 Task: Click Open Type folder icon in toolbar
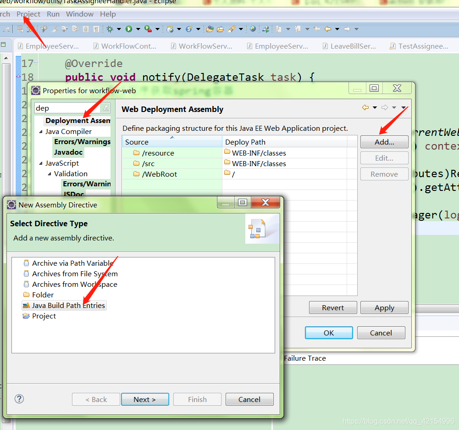coord(210,29)
